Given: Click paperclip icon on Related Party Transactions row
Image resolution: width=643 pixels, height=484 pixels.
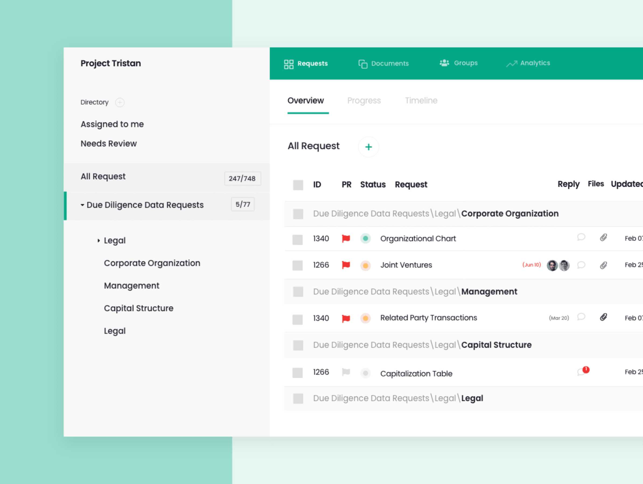Looking at the screenshot, I should [603, 317].
